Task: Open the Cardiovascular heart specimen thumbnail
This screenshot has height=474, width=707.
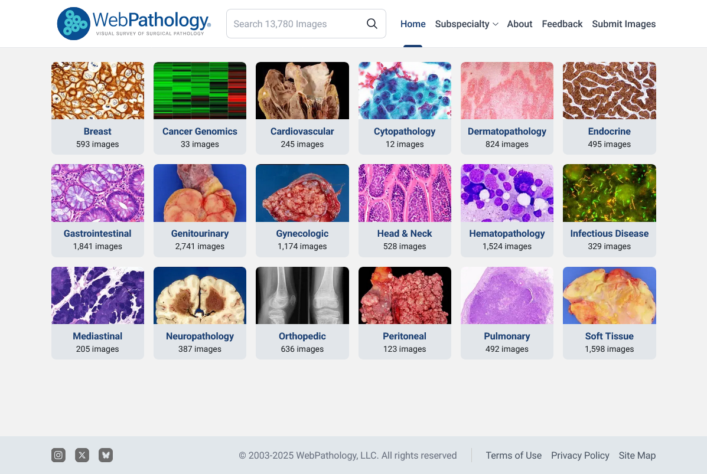Action: [302, 90]
